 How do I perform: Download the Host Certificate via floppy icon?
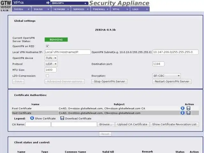[x=188, y=113]
